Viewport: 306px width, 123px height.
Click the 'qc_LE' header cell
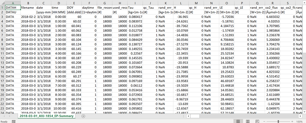pyautogui.click(x=242, y=8)
